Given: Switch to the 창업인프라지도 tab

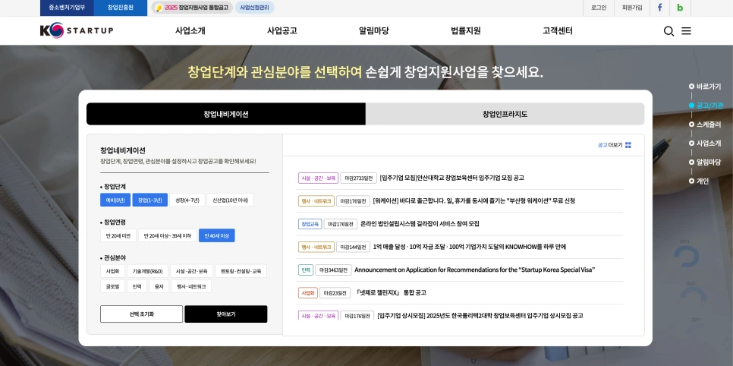Looking at the screenshot, I should tap(505, 114).
